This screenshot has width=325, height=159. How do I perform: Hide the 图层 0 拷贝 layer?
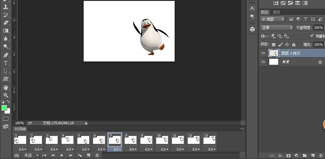263,53
